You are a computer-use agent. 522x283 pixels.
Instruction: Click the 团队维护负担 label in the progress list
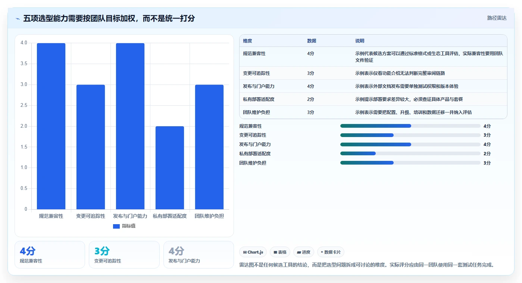pos(253,163)
